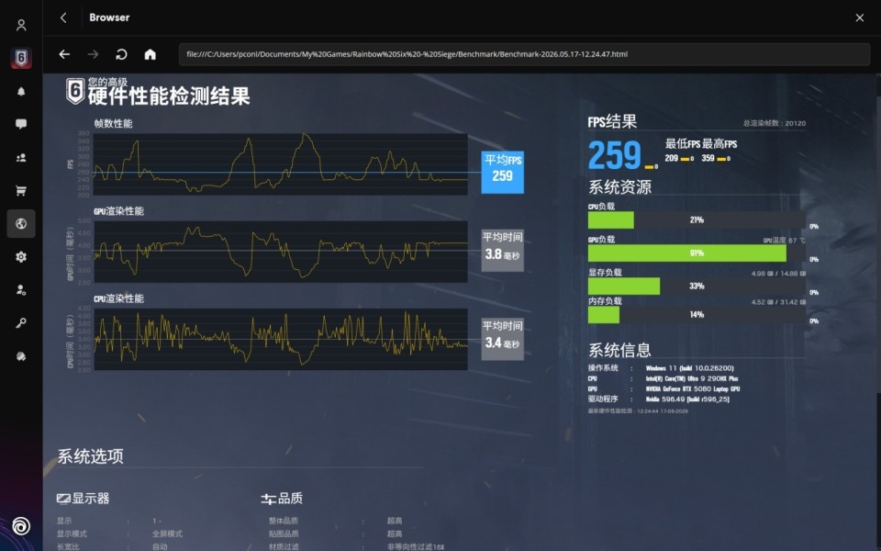The width and height of the screenshot is (881, 551).
Task: Click the 系统选项 section heading
Action: click(91, 456)
